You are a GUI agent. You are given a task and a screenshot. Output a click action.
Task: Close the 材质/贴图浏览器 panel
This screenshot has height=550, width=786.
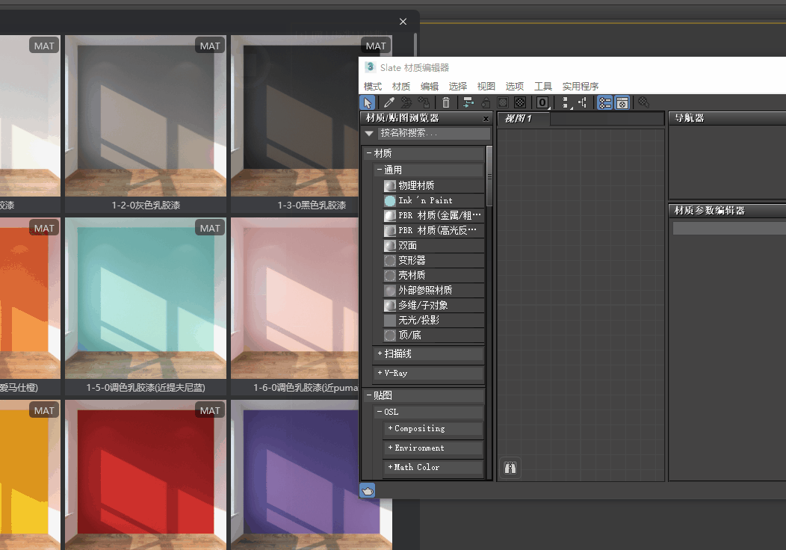[486, 119]
